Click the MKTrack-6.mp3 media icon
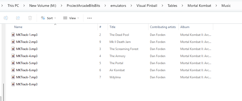This screenshot has width=242, height=101. [x=13, y=70]
